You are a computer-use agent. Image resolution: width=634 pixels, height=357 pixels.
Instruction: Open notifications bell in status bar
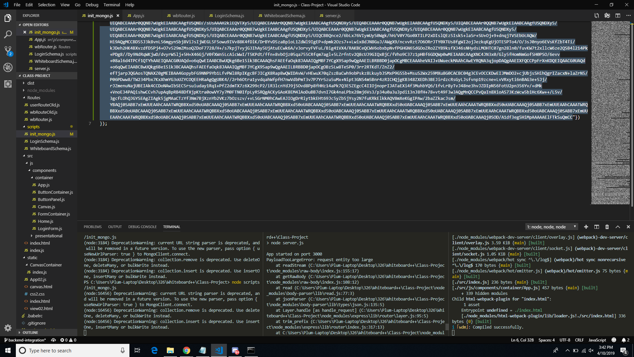pyautogui.click(x=624, y=340)
